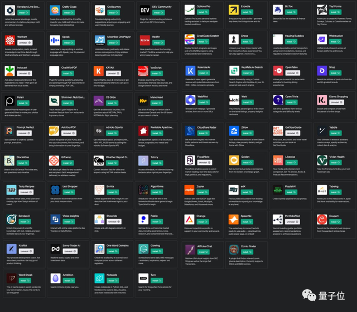
Task: Install the WebPilot plugin
Action: tap(204, 103)
